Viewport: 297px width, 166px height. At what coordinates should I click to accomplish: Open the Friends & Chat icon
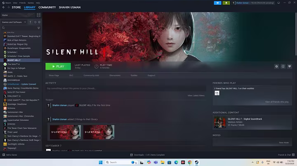pyautogui.click(x=293, y=155)
